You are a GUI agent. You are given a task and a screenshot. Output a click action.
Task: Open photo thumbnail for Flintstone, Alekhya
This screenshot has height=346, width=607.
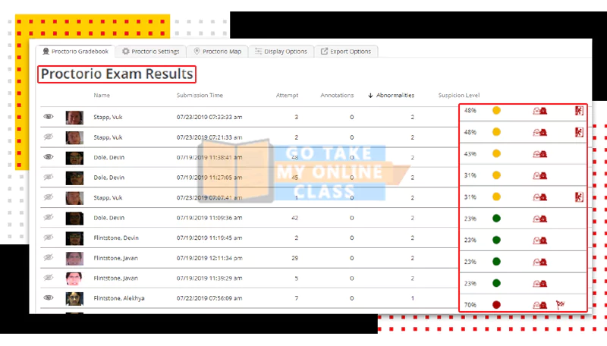coord(74,299)
